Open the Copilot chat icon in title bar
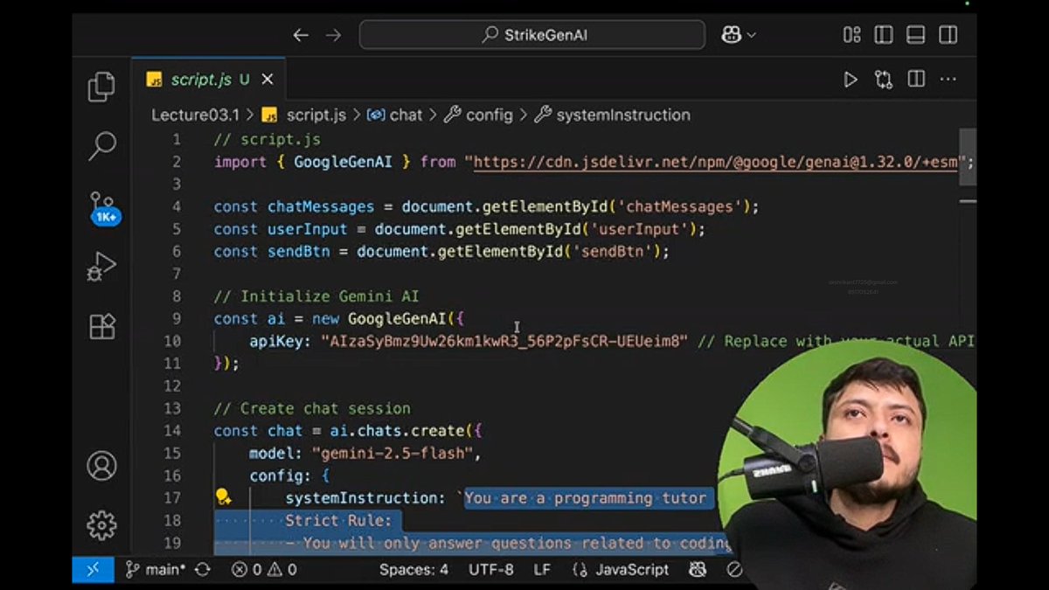Viewport: 1049px width, 590px height. point(731,35)
